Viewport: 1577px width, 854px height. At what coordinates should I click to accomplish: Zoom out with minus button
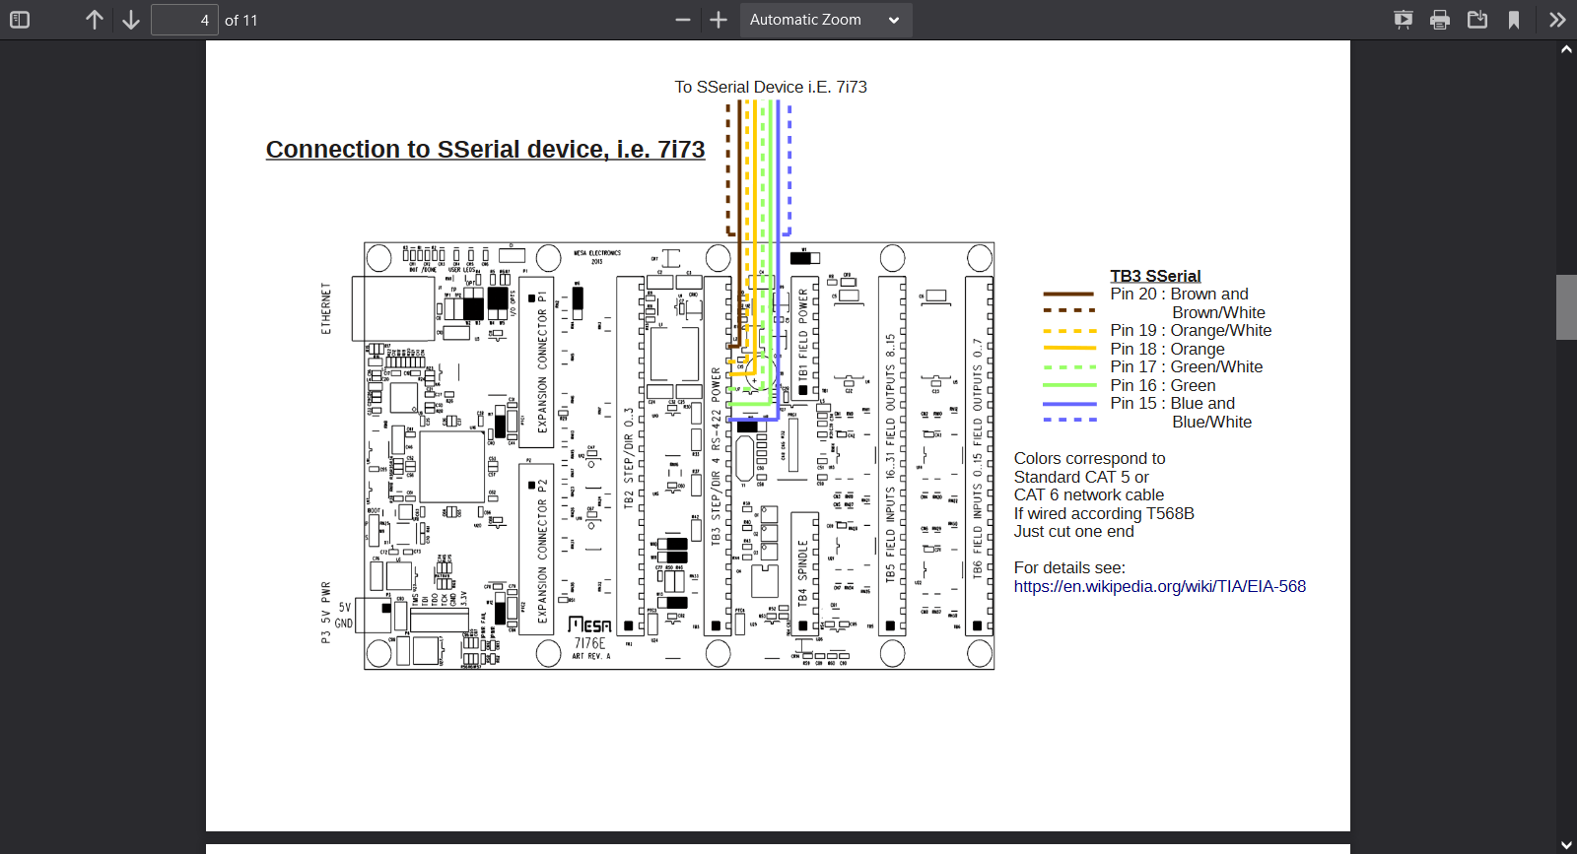683,20
